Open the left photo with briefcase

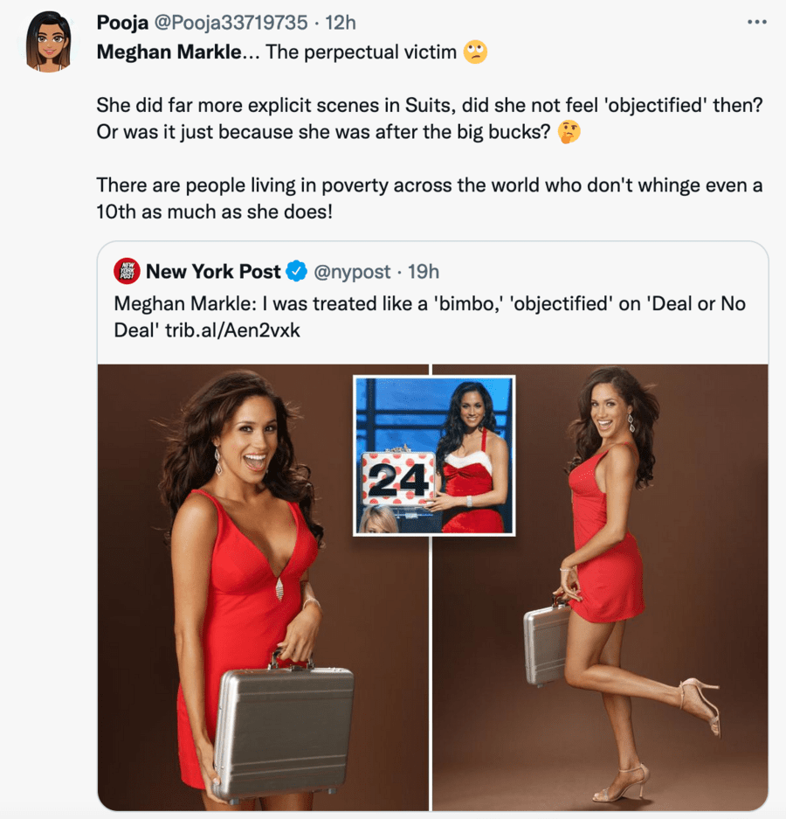(263, 587)
